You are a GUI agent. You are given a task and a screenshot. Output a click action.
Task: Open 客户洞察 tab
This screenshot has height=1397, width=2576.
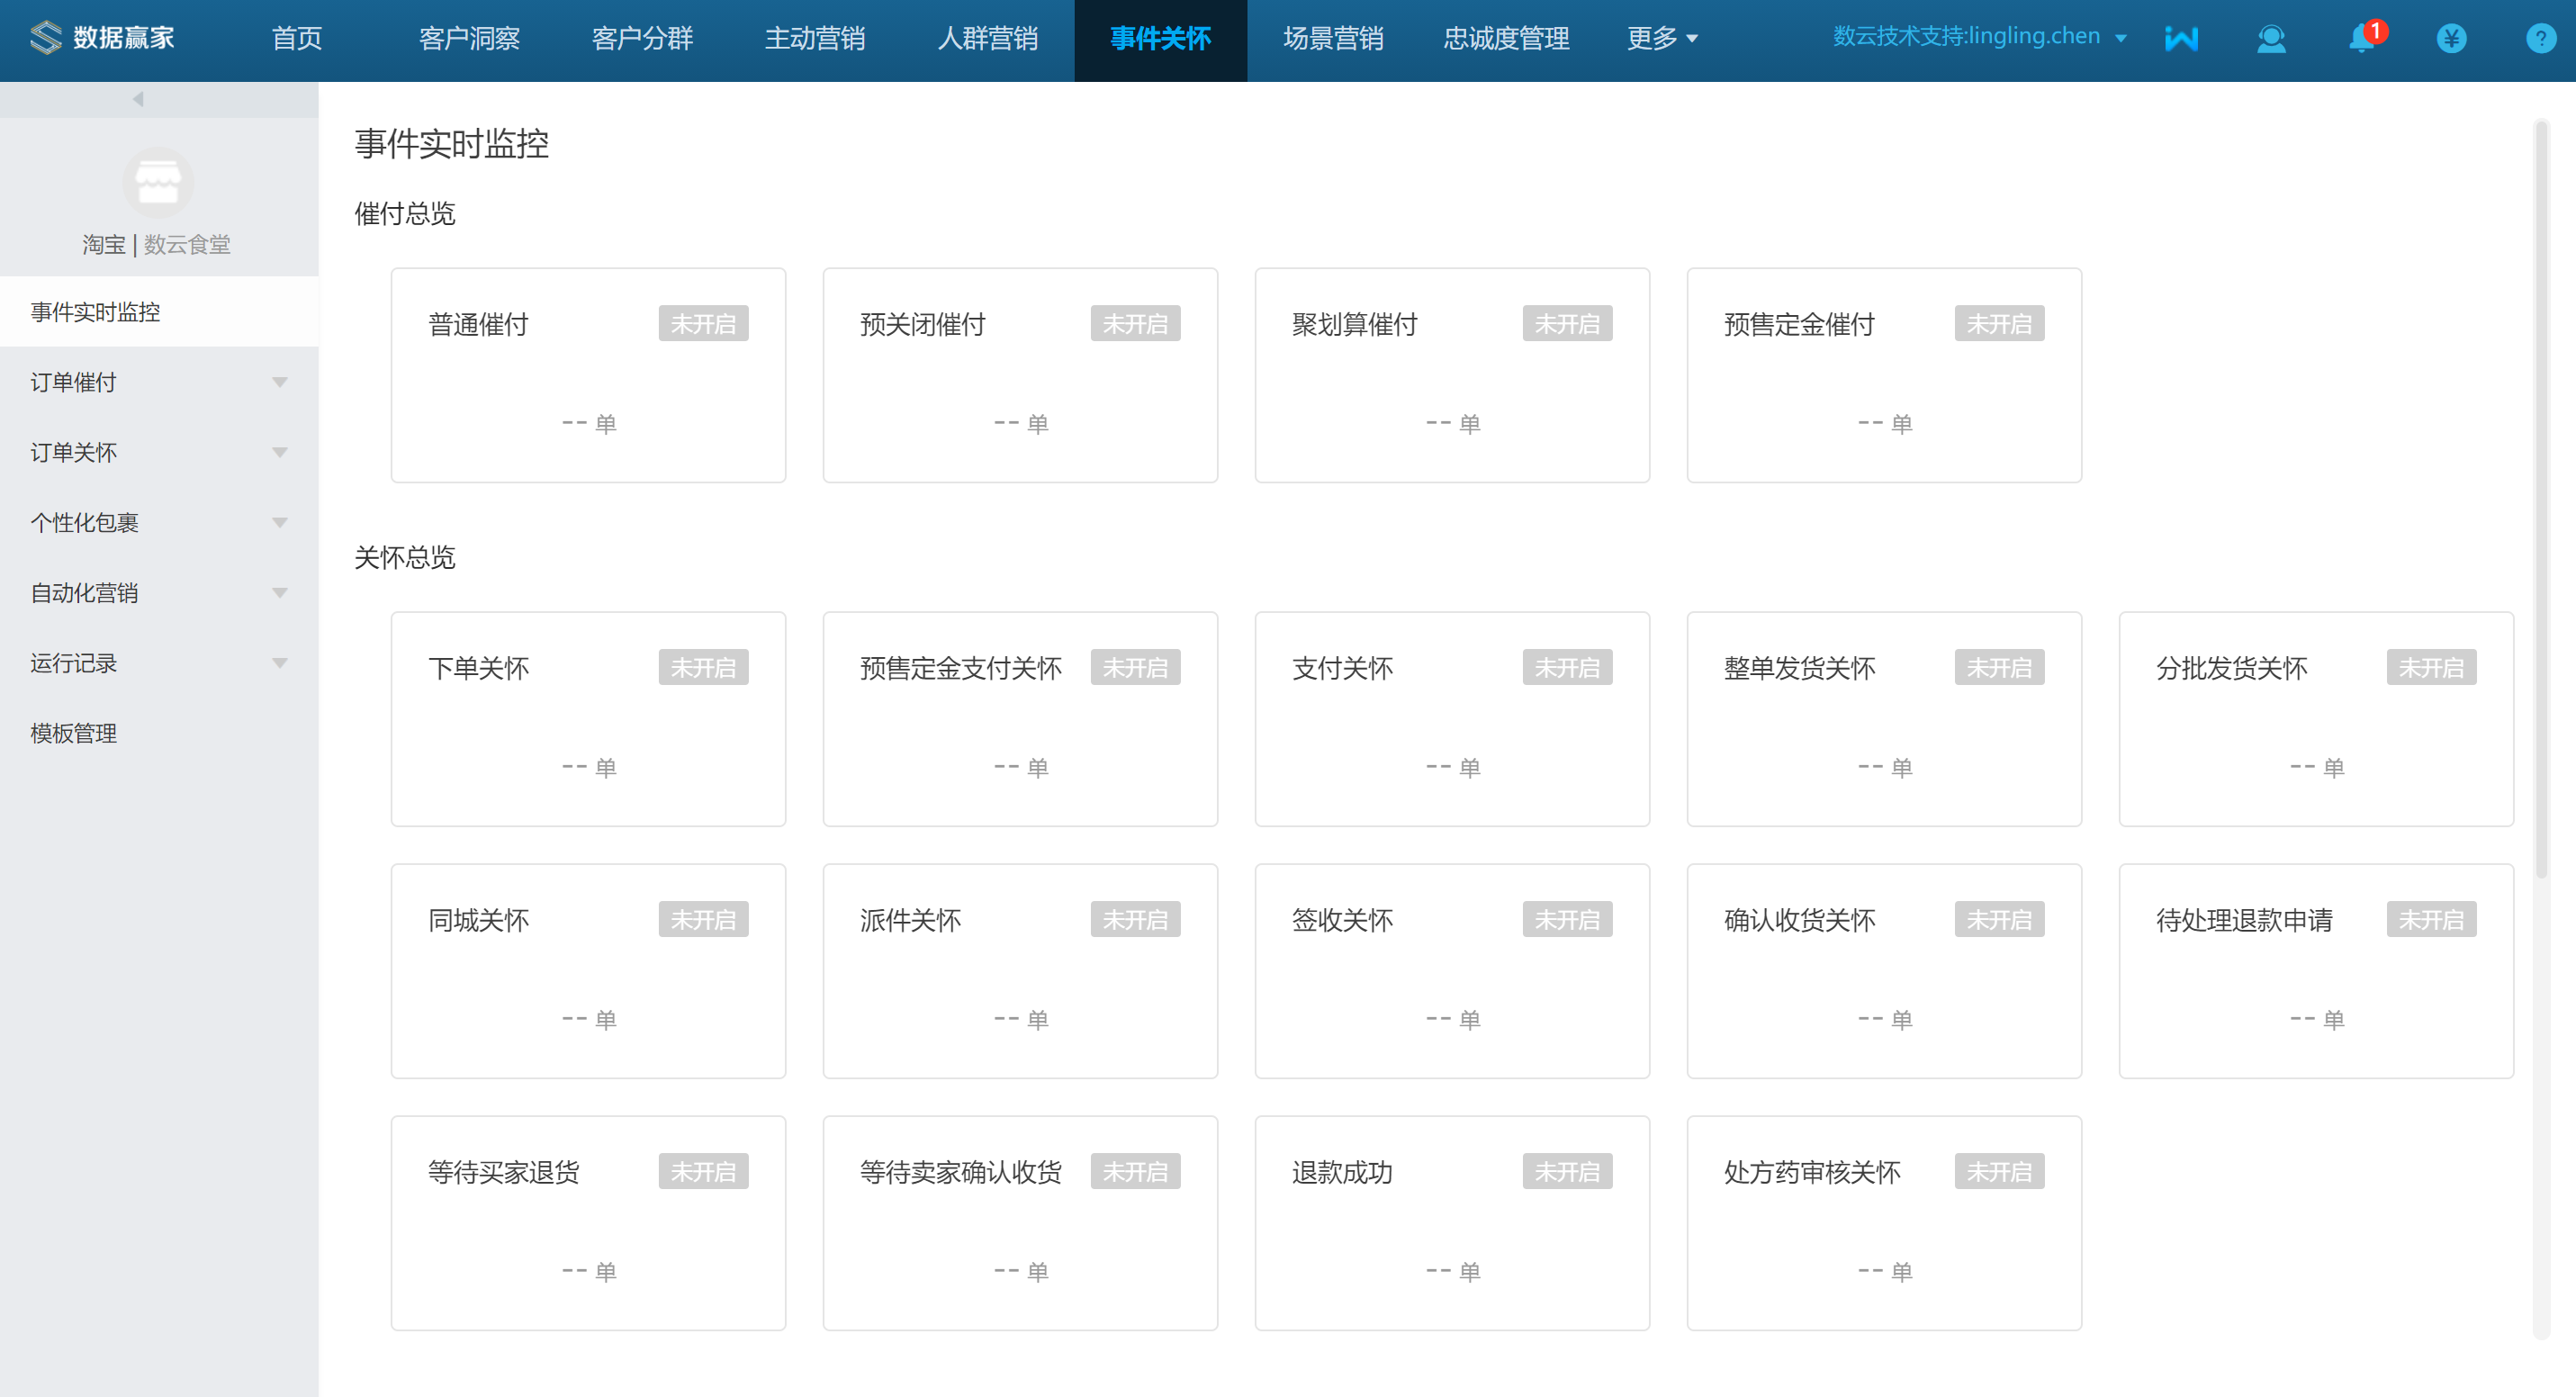[x=469, y=39]
